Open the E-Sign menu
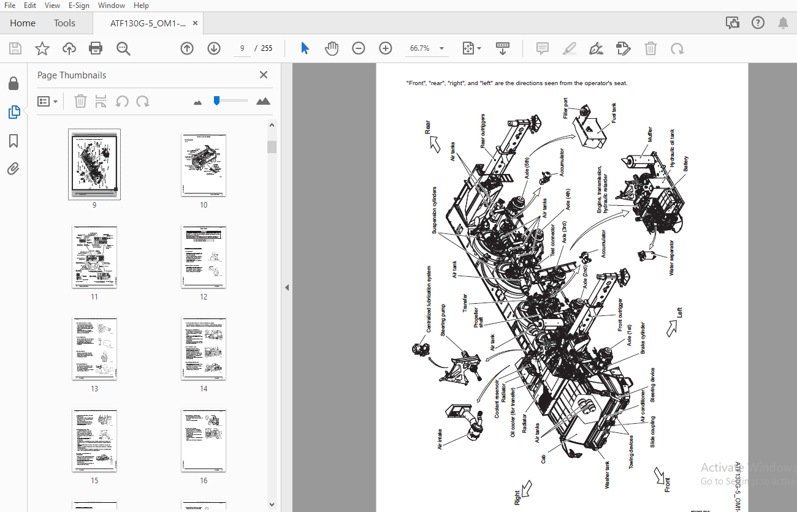 pos(79,6)
